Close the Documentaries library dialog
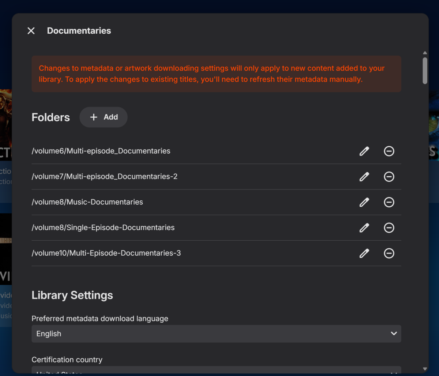 tap(31, 31)
